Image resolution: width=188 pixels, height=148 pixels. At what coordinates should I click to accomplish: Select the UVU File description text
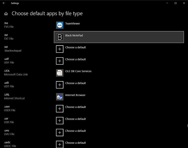[9, 134]
